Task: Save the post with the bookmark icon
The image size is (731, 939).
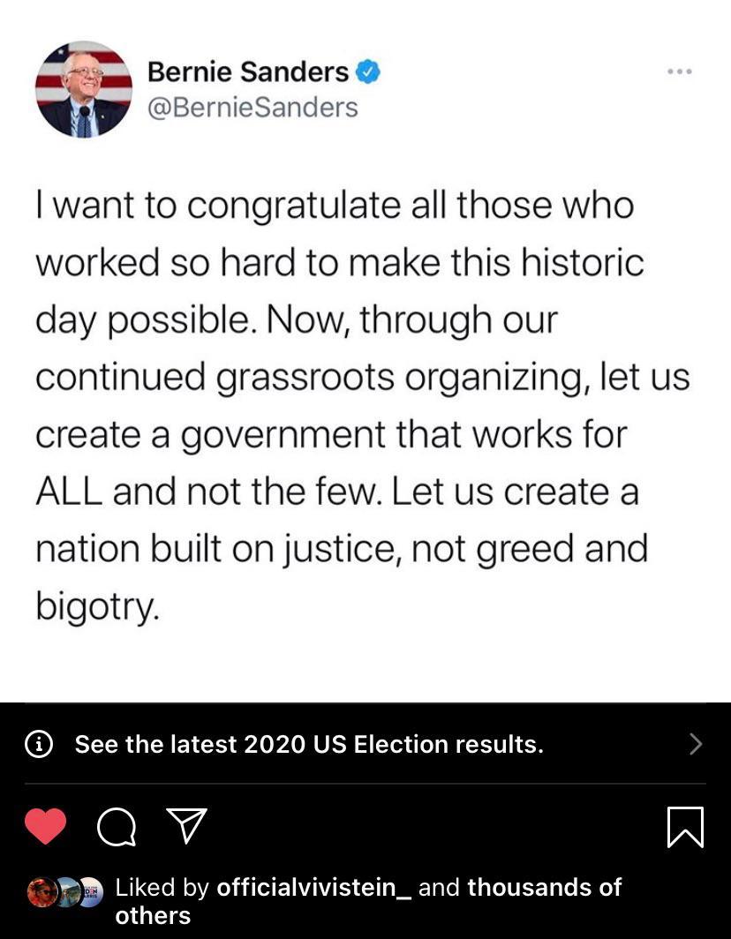Action: [686, 827]
